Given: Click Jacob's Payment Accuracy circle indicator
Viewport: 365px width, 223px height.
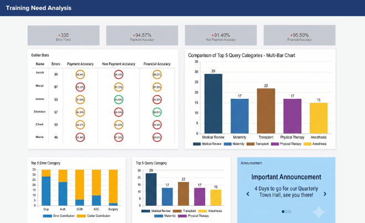Looking at the screenshot, I should (x=80, y=75).
